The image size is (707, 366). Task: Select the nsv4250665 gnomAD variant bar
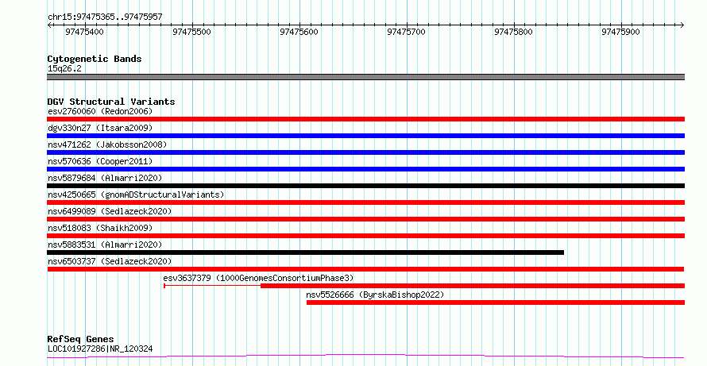[x=365, y=202]
